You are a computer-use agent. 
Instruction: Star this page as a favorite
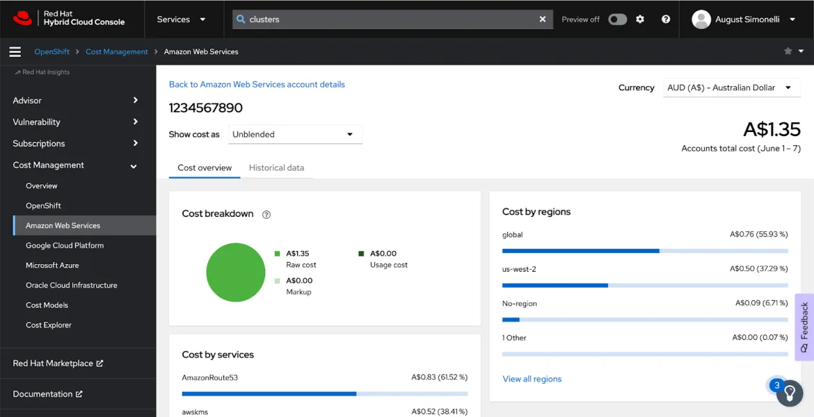pyautogui.click(x=787, y=51)
